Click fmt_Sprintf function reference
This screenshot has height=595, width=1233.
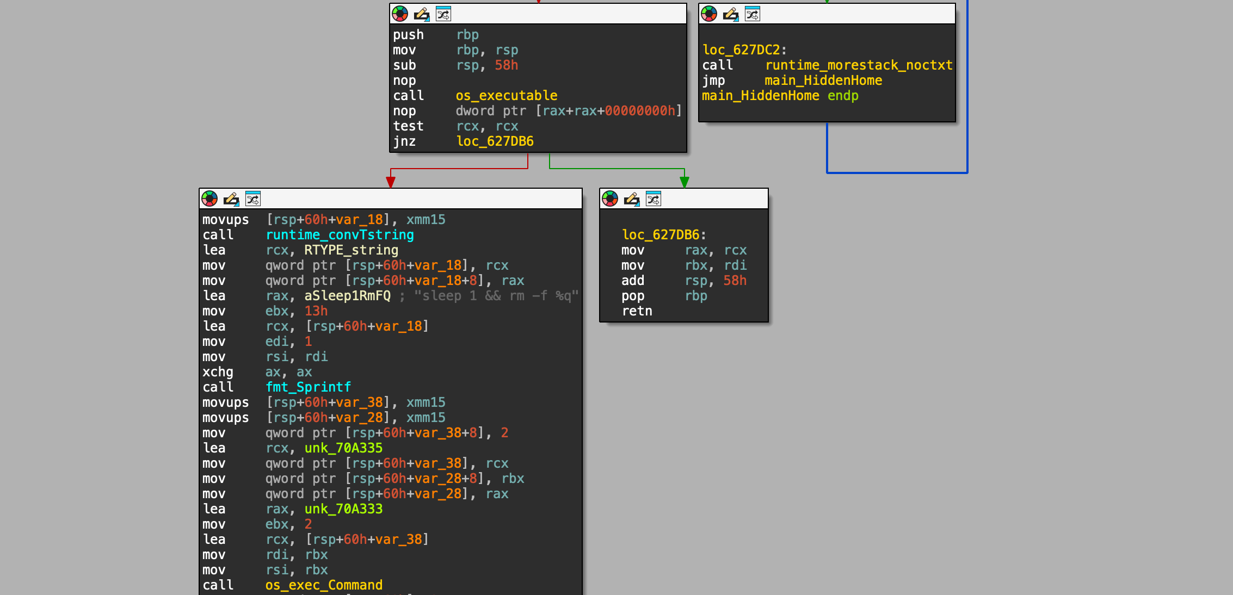click(308, 387)
